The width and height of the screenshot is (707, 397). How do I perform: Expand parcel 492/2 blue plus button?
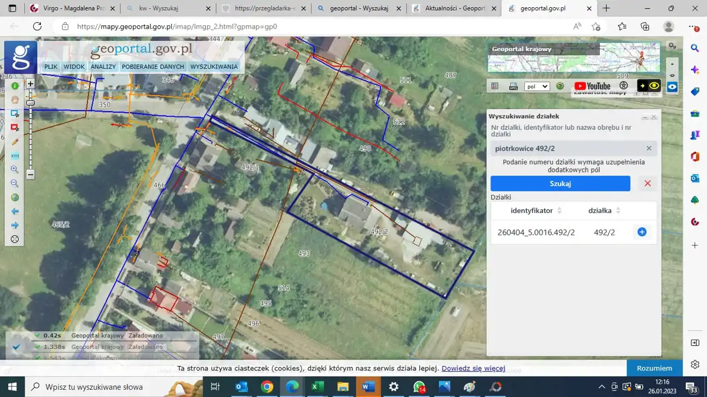[642, 232]
